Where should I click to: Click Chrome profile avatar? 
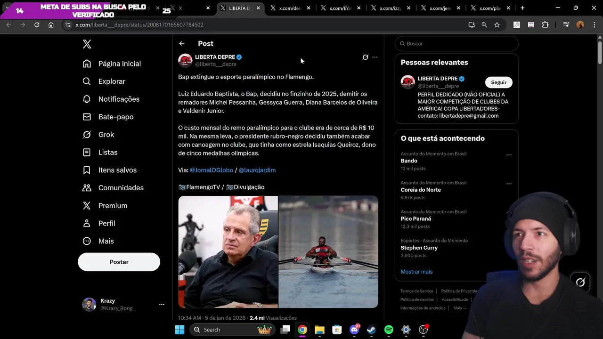[580, 24]
